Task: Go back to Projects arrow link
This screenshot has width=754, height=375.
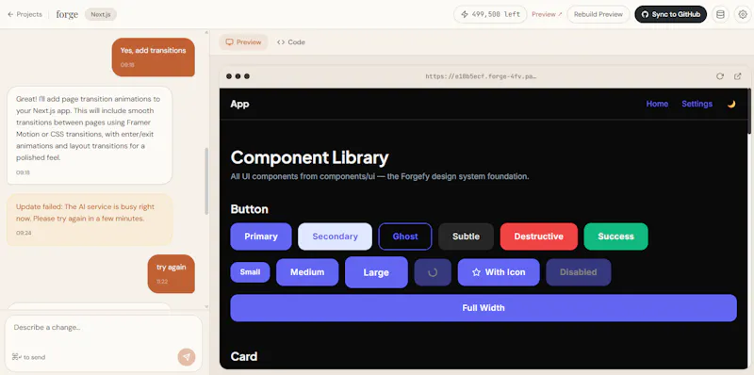Action: tap(25, 14)
